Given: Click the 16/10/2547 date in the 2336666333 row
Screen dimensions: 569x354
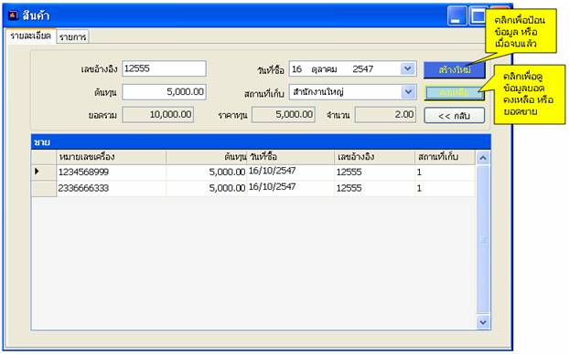Looking at the screenshot, I should [290, 188].
